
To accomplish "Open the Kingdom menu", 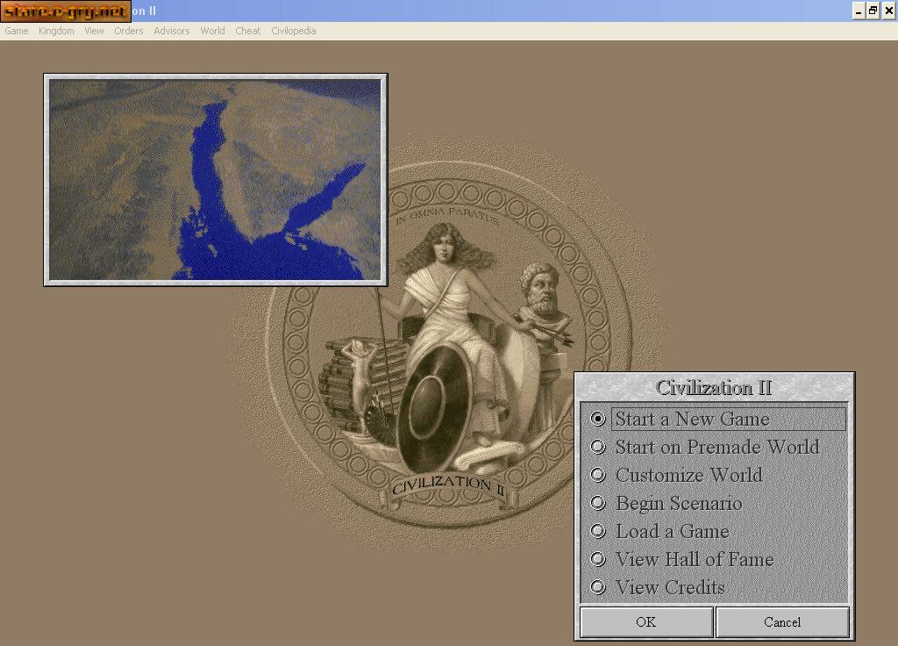I will [x=56, y=31].
